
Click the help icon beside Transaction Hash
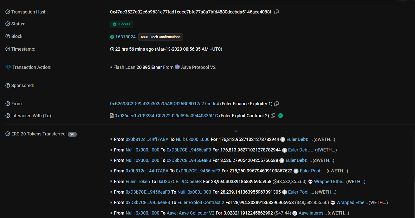(x=8, y=12)
